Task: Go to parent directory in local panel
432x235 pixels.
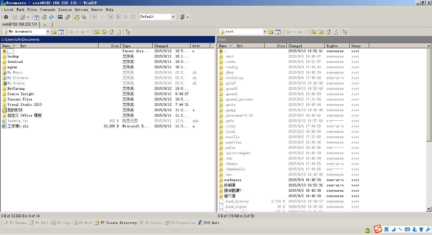Action: click(96, 32)
